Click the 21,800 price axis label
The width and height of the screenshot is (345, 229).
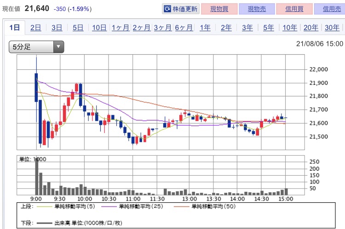pyautogui.click(x=319, y=96)
